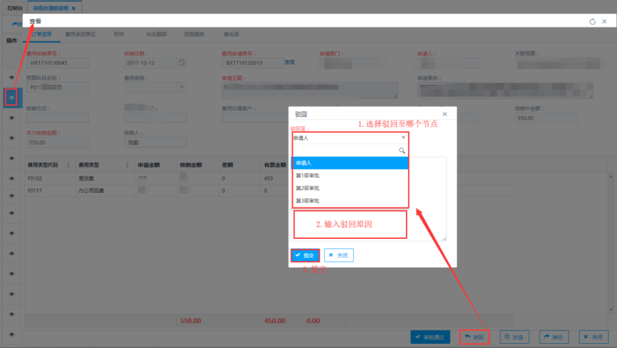Close the 驳回 dialog with the X icon

(x=444, y=114)
